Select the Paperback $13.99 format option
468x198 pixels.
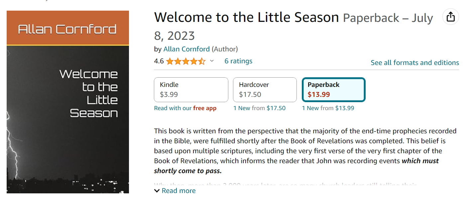point(333,90)
